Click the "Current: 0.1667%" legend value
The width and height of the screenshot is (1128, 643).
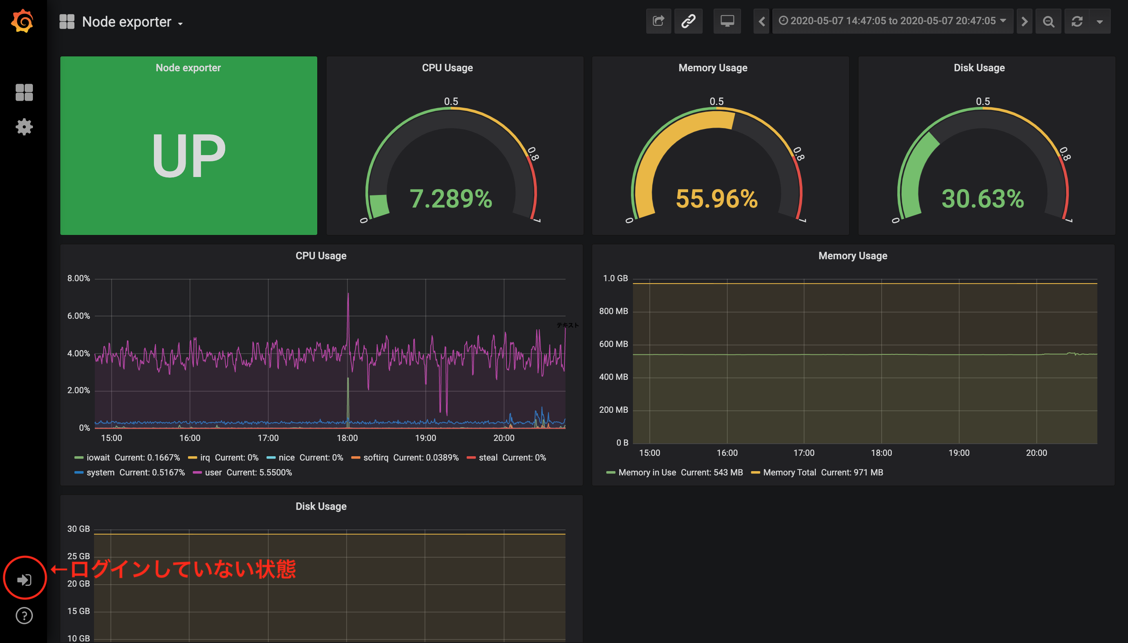tap(147, 457)
